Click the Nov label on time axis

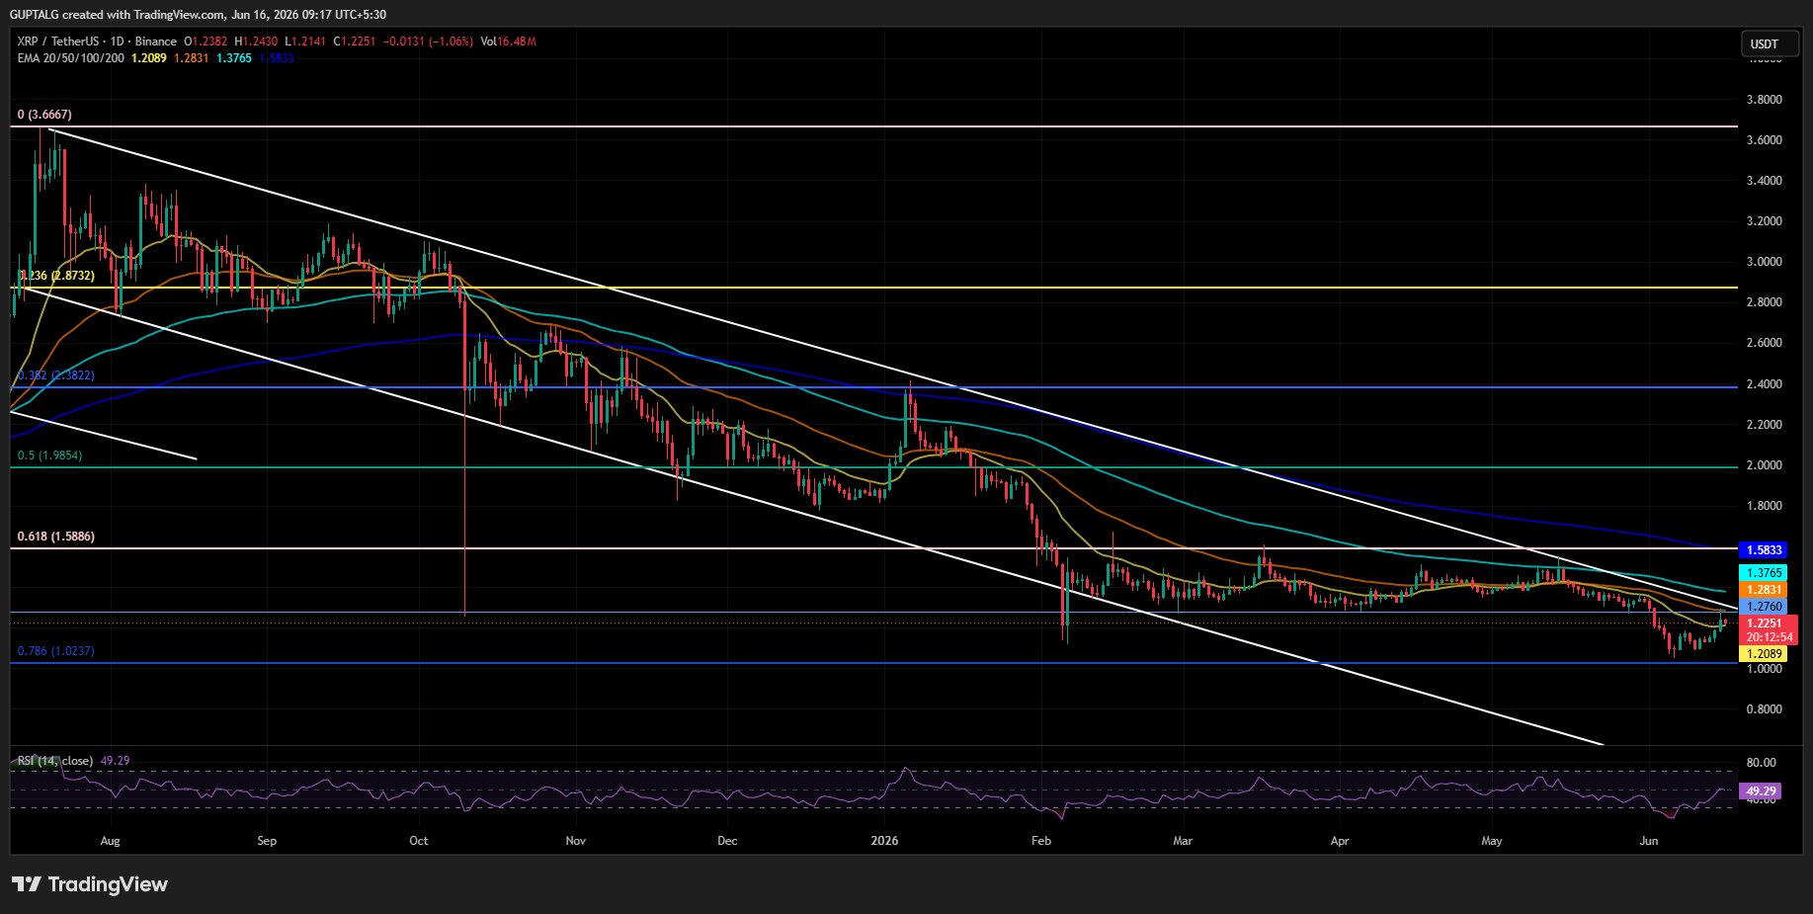pyautogui.click(x=576, y=841)
